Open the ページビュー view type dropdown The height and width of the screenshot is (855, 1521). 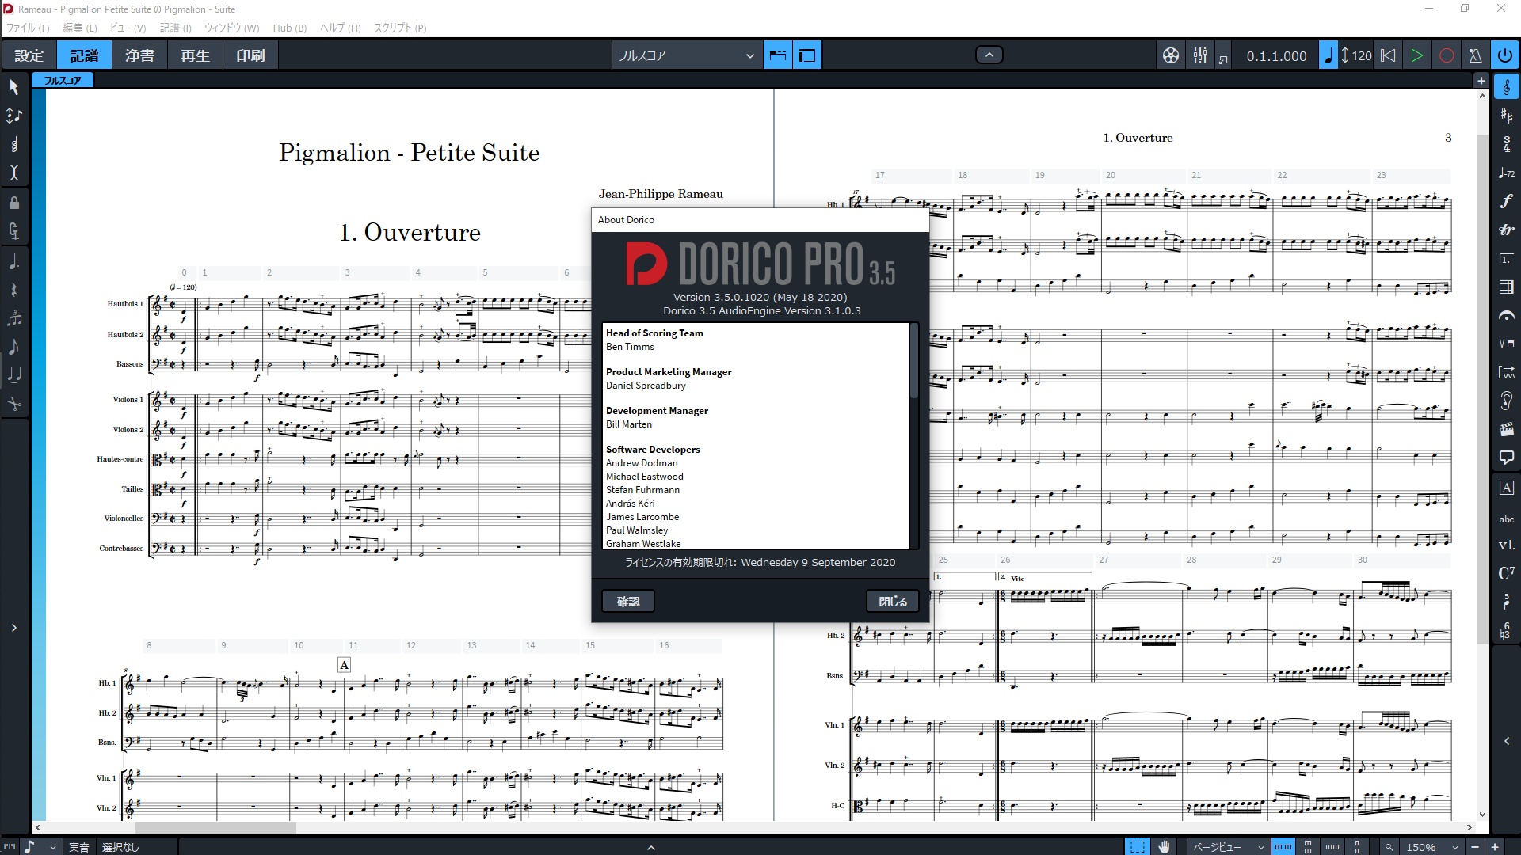1228,847
